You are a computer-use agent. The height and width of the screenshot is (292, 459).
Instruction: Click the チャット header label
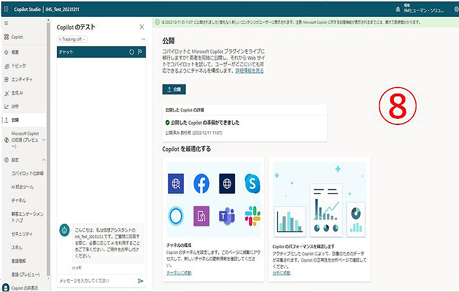[66, 52]
